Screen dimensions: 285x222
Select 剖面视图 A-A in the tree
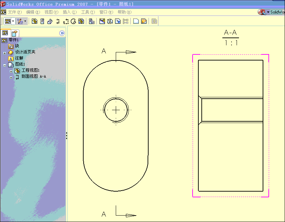click(x=34, y=76)
